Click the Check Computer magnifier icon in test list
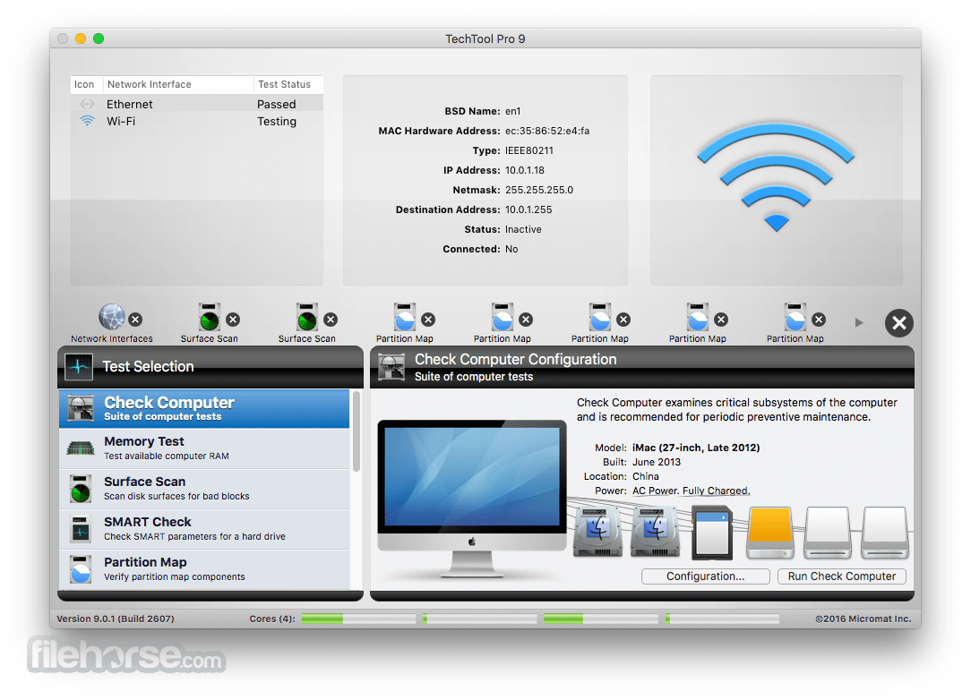 pos(81,408)
